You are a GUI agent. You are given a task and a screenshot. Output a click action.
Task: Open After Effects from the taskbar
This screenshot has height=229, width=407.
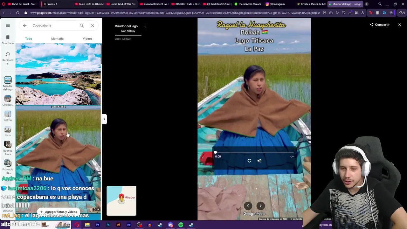tap(129, 225)
